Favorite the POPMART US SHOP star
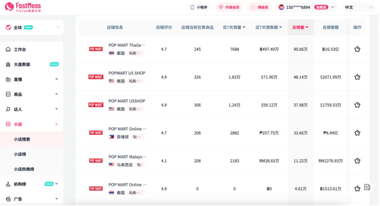This screenshot has height=206, width=380. click(357, 77)
